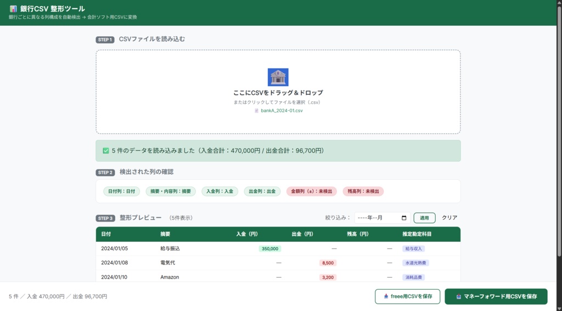The image size is (562, 311).
Task: Click the 日付 column header
Action: tap(106, 234)
